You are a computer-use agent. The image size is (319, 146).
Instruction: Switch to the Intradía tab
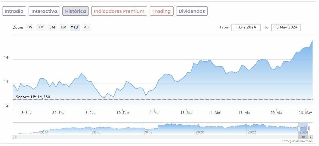(x=14, y=11)
